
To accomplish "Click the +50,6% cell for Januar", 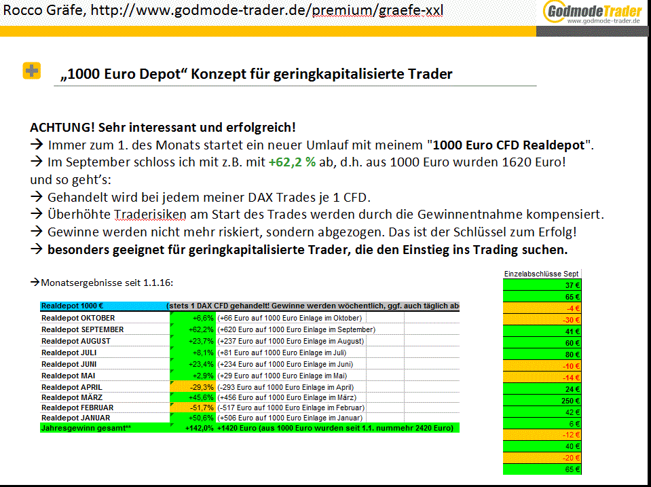I will click(x=193, y=418).
